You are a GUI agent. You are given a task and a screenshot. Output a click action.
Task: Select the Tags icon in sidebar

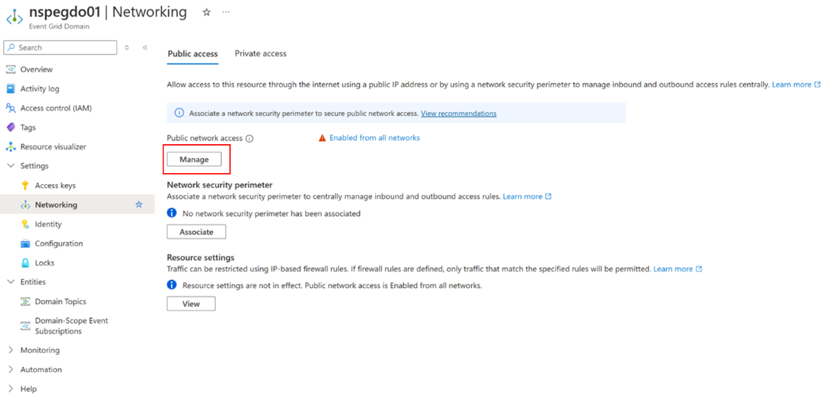tap(10, 128)
